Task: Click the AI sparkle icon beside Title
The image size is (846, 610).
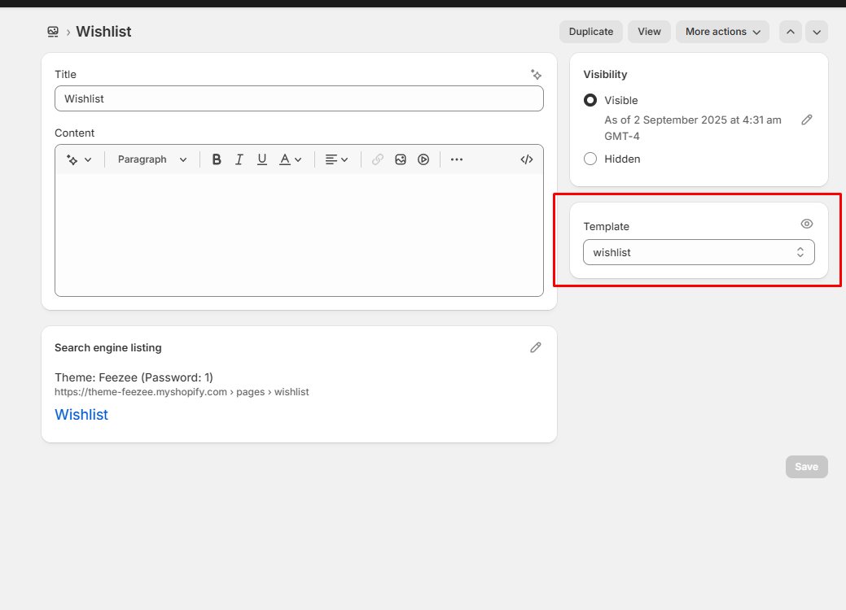Action: pos(536,74)
